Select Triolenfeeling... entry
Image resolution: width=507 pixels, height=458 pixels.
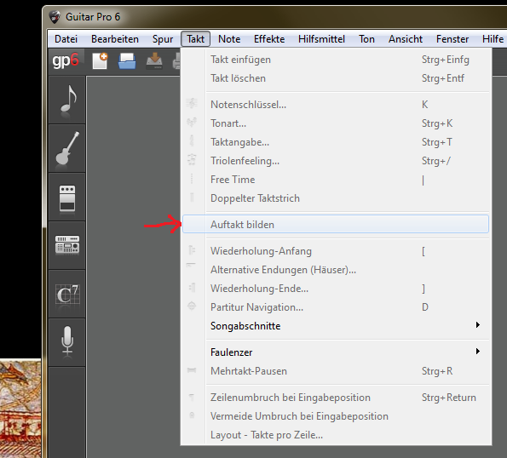336,161
